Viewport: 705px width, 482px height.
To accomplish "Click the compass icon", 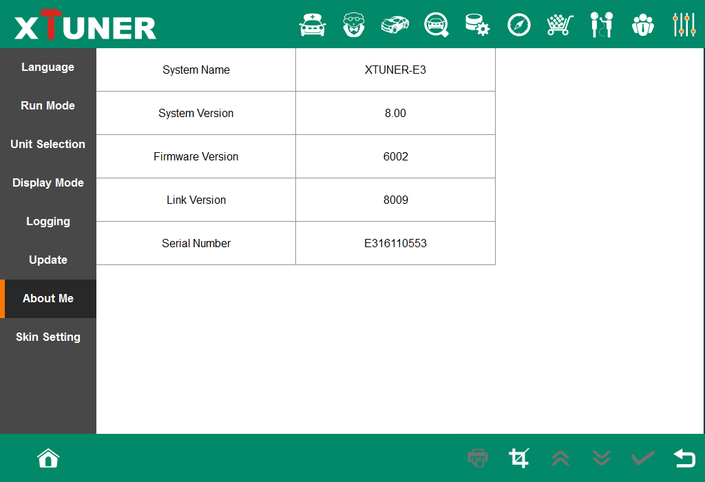I will point(519,25).
